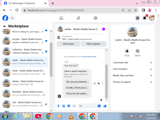The image size is (160, 120).
Task: Launch Internet Explorer from taskbar
Action: (x=16, y=116)
